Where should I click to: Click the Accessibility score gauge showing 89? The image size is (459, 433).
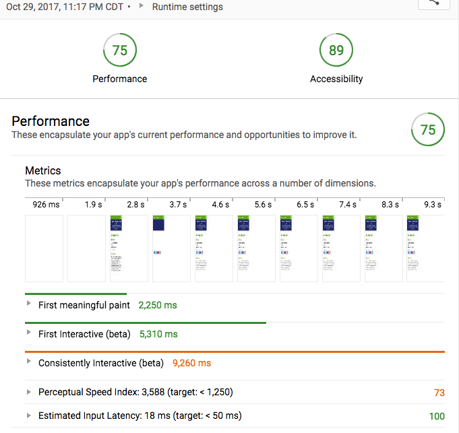tap(336, 51)
